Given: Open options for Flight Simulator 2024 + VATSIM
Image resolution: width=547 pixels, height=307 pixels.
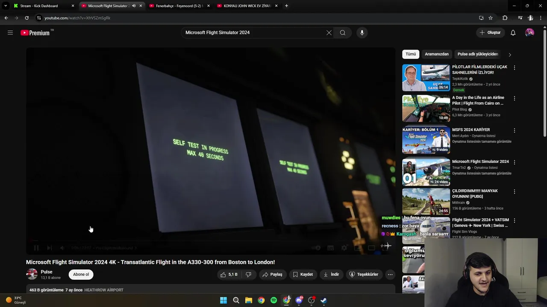Looking at the screenshot, I should point(515,221).
